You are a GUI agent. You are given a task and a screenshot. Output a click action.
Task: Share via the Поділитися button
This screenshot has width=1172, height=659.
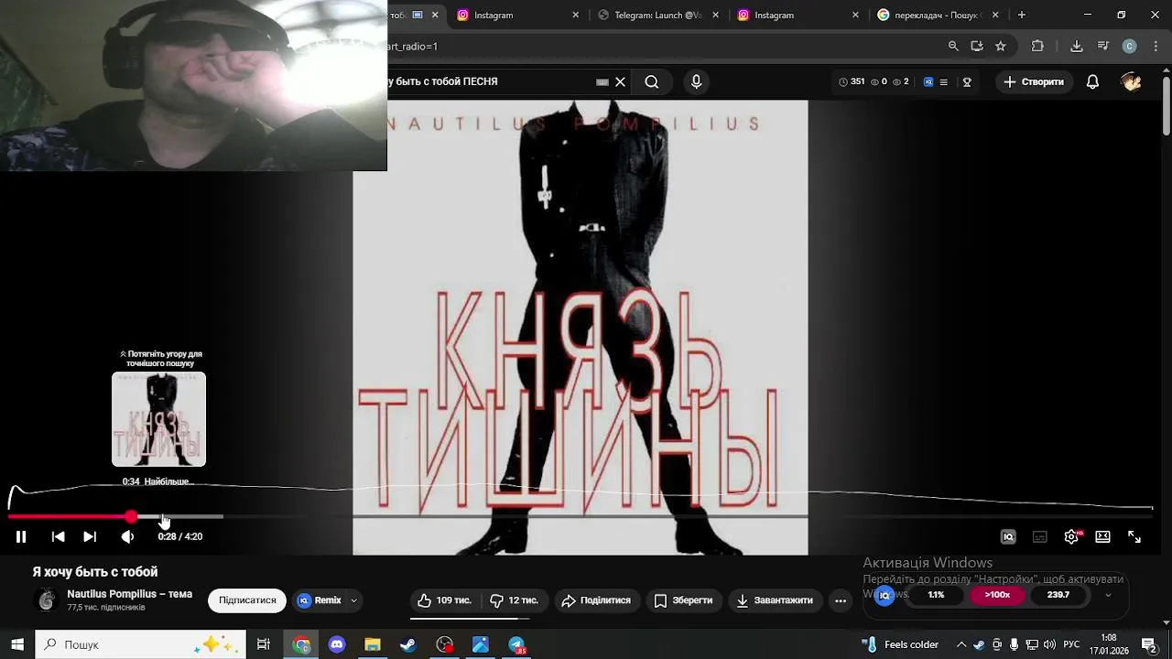[x=596, y=600]
